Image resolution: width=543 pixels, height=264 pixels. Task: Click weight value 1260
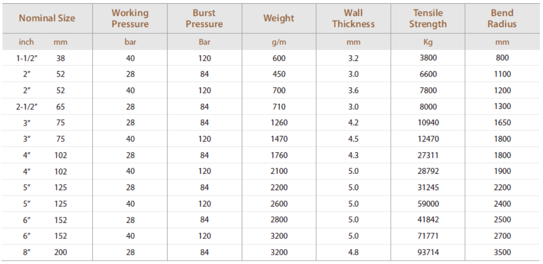click(279, 122)
